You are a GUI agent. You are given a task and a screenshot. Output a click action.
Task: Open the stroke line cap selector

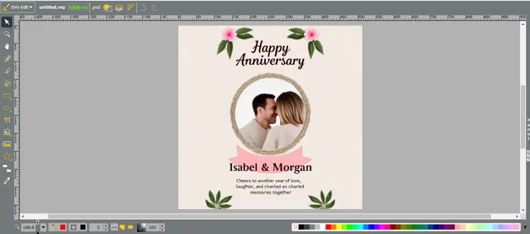pyautogui.click(x=130, y=228)
